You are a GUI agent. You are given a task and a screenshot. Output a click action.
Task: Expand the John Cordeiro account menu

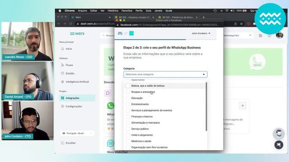click(201, 33)
